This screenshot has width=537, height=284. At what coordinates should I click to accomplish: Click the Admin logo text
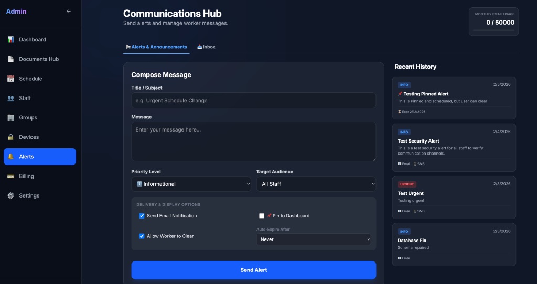pos(16,12)
